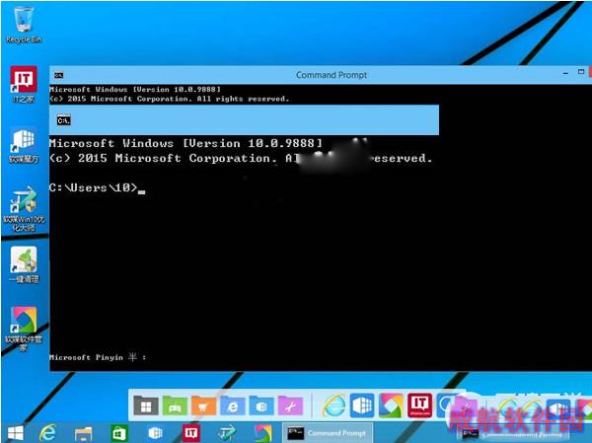This screenshot has height=443, width=592.
Task: Open the 一键清理 desktop shortcut
Action: (24, 264)
